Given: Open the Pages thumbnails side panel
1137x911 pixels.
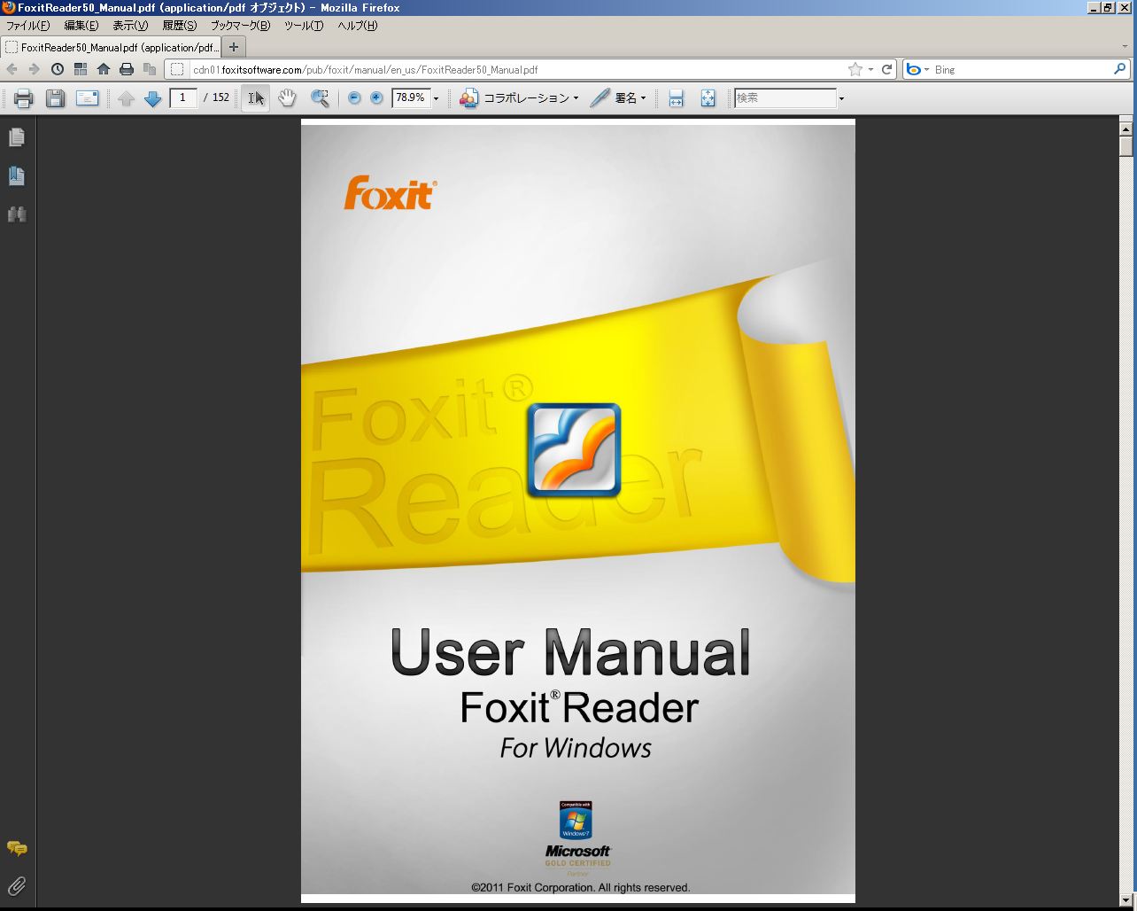Looking at the screenshot, I should point(17,136).
